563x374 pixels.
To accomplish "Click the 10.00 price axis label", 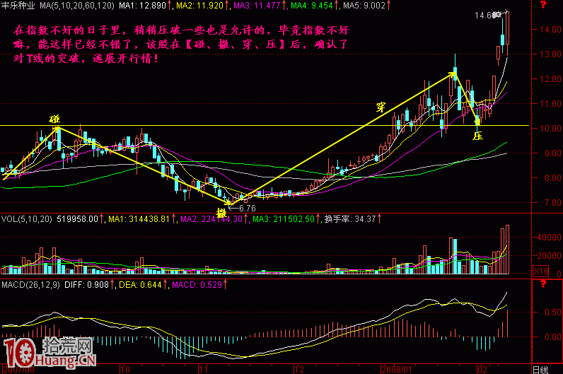I will [x=550, y=129].
